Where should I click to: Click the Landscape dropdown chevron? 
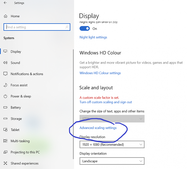pyautogui.click(x=141, y=161)
